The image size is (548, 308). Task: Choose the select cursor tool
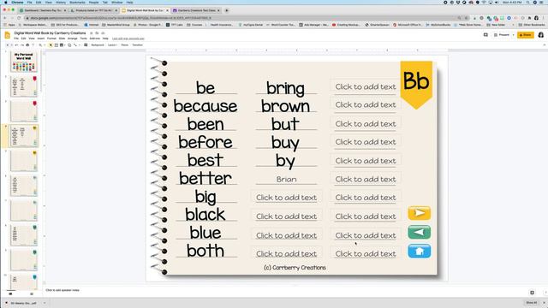click(x=51, y=45)
